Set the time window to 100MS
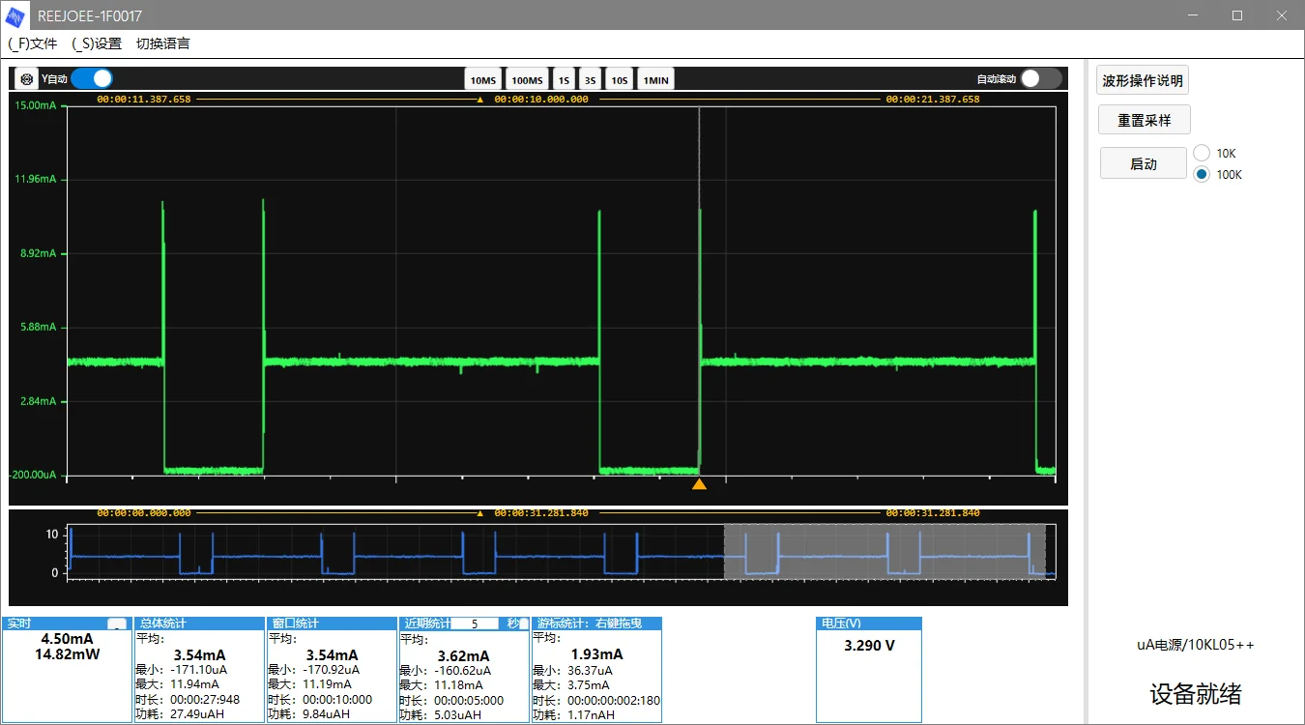Screen dimensions: 1305x725 527,80
